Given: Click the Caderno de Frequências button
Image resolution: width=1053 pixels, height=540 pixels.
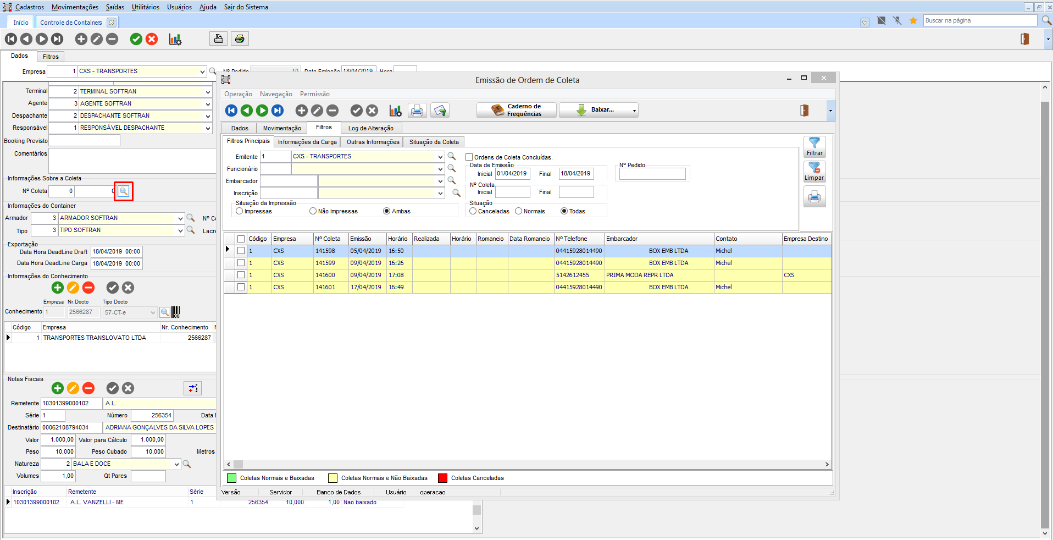Looking at the screenshot, I should (x=516, y=110).
